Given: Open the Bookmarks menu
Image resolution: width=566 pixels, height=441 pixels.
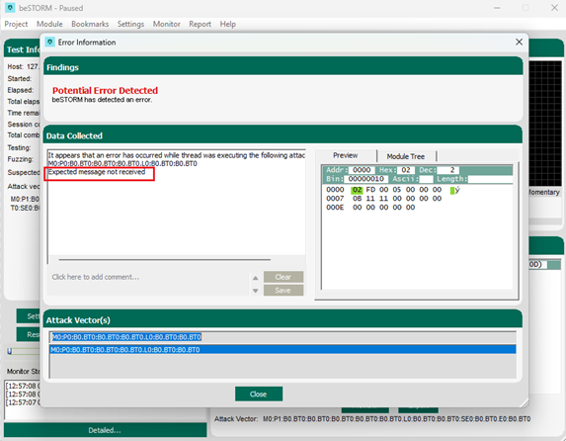Looking at the screenshot, I should 90,24.
